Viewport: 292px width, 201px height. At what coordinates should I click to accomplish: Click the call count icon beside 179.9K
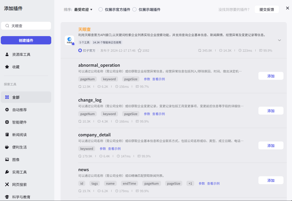[80, 156]
